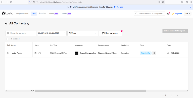Open the browser hamburger menu
The width and height of the screenshot is (193, 98).
click(191, 2)
